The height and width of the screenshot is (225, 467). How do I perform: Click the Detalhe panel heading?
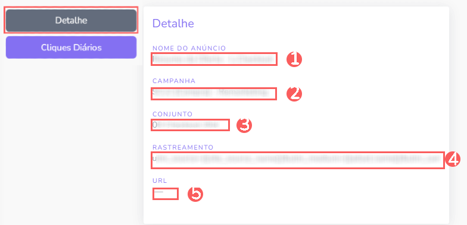173,24
